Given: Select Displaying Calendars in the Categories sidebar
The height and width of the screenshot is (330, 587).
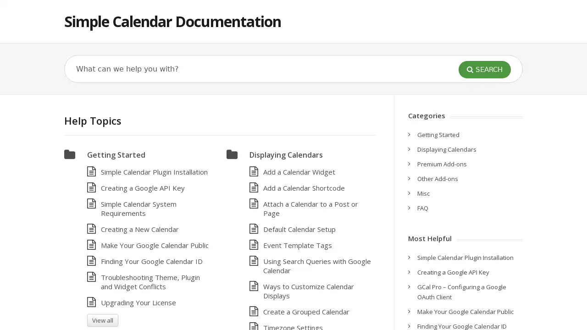Looking at the screenshot, I should point(447,149).
